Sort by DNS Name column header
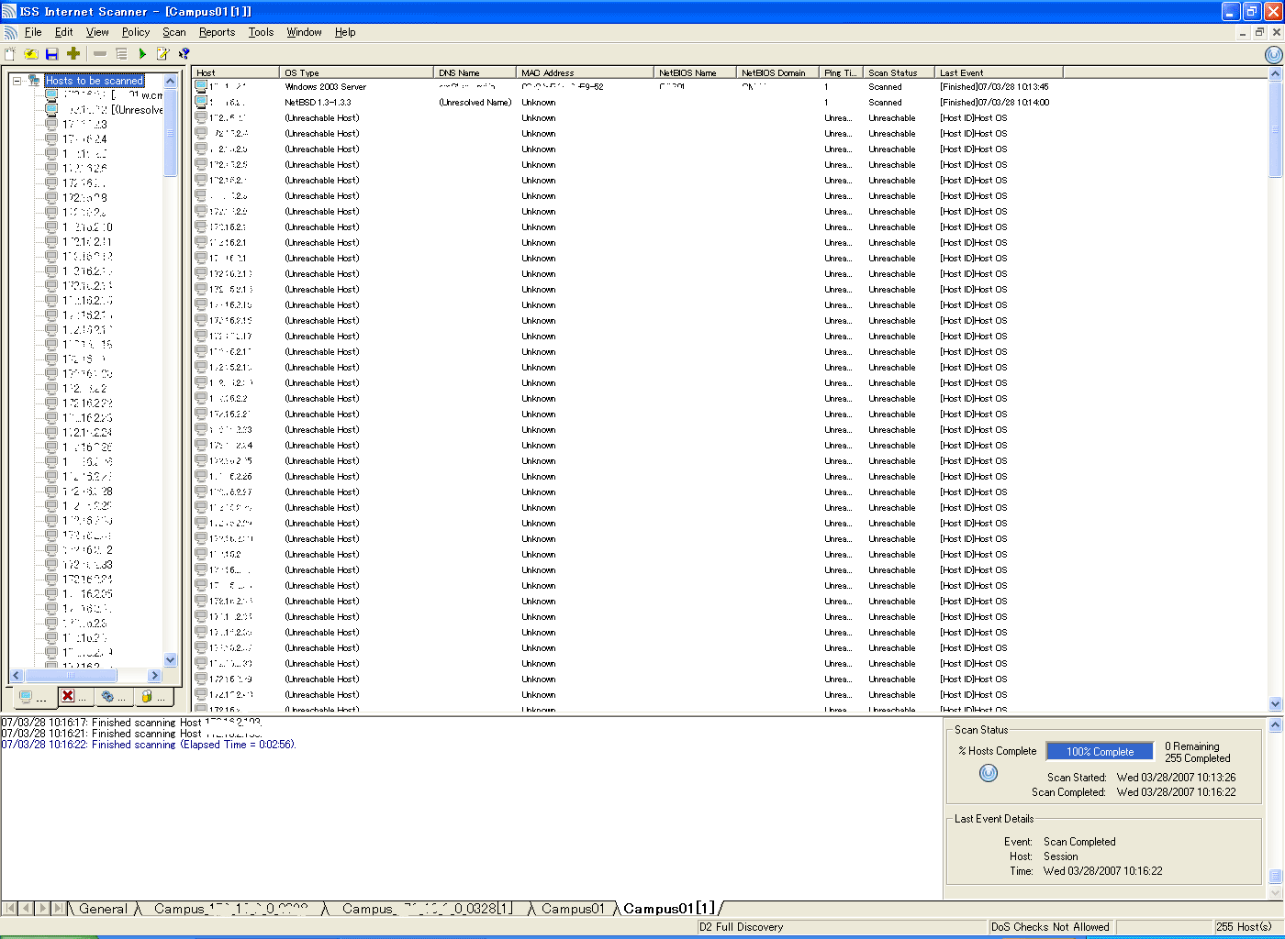Screen dimensions: 1285x939 point(475,72)
